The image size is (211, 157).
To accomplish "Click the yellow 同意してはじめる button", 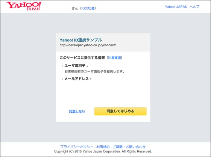I will pos(120,111).
